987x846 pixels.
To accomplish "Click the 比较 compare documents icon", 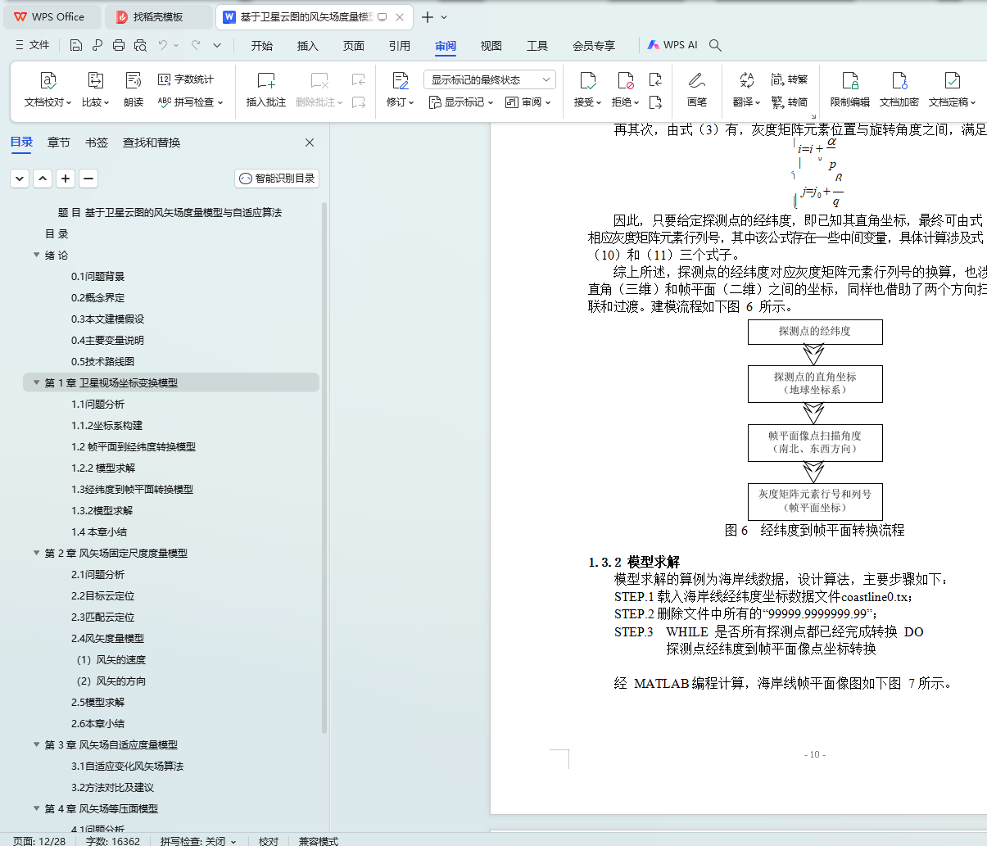I will (95, 81).
